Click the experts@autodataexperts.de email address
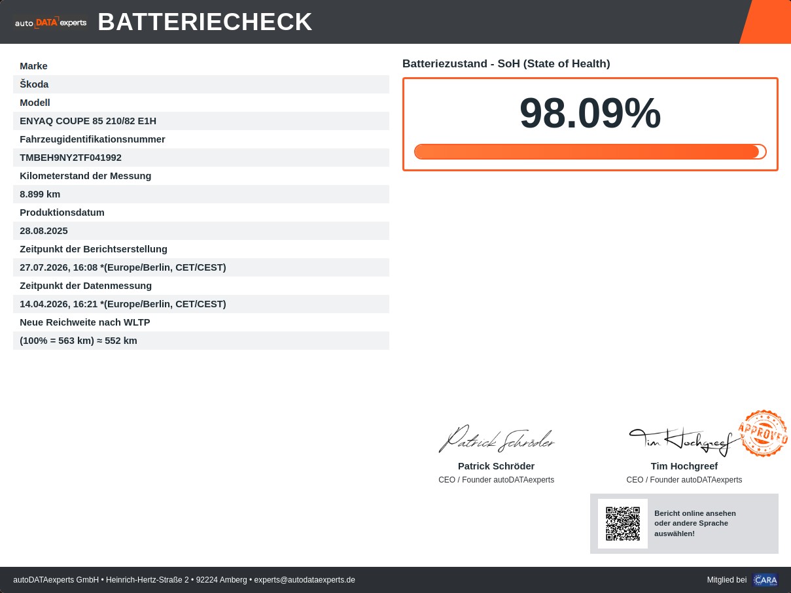Screen dimensions: 791x593 [305, 580]
